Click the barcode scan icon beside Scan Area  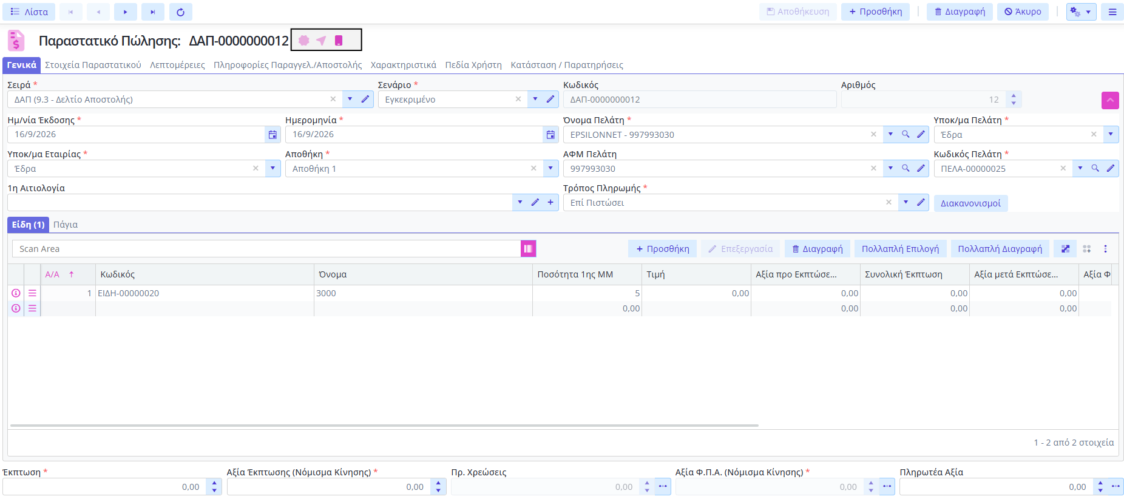[528, 248]
